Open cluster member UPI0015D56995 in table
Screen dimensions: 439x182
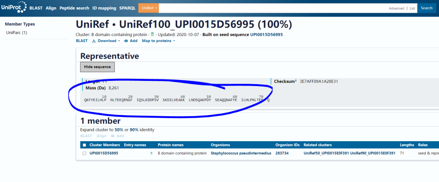(x=104, y=153)
